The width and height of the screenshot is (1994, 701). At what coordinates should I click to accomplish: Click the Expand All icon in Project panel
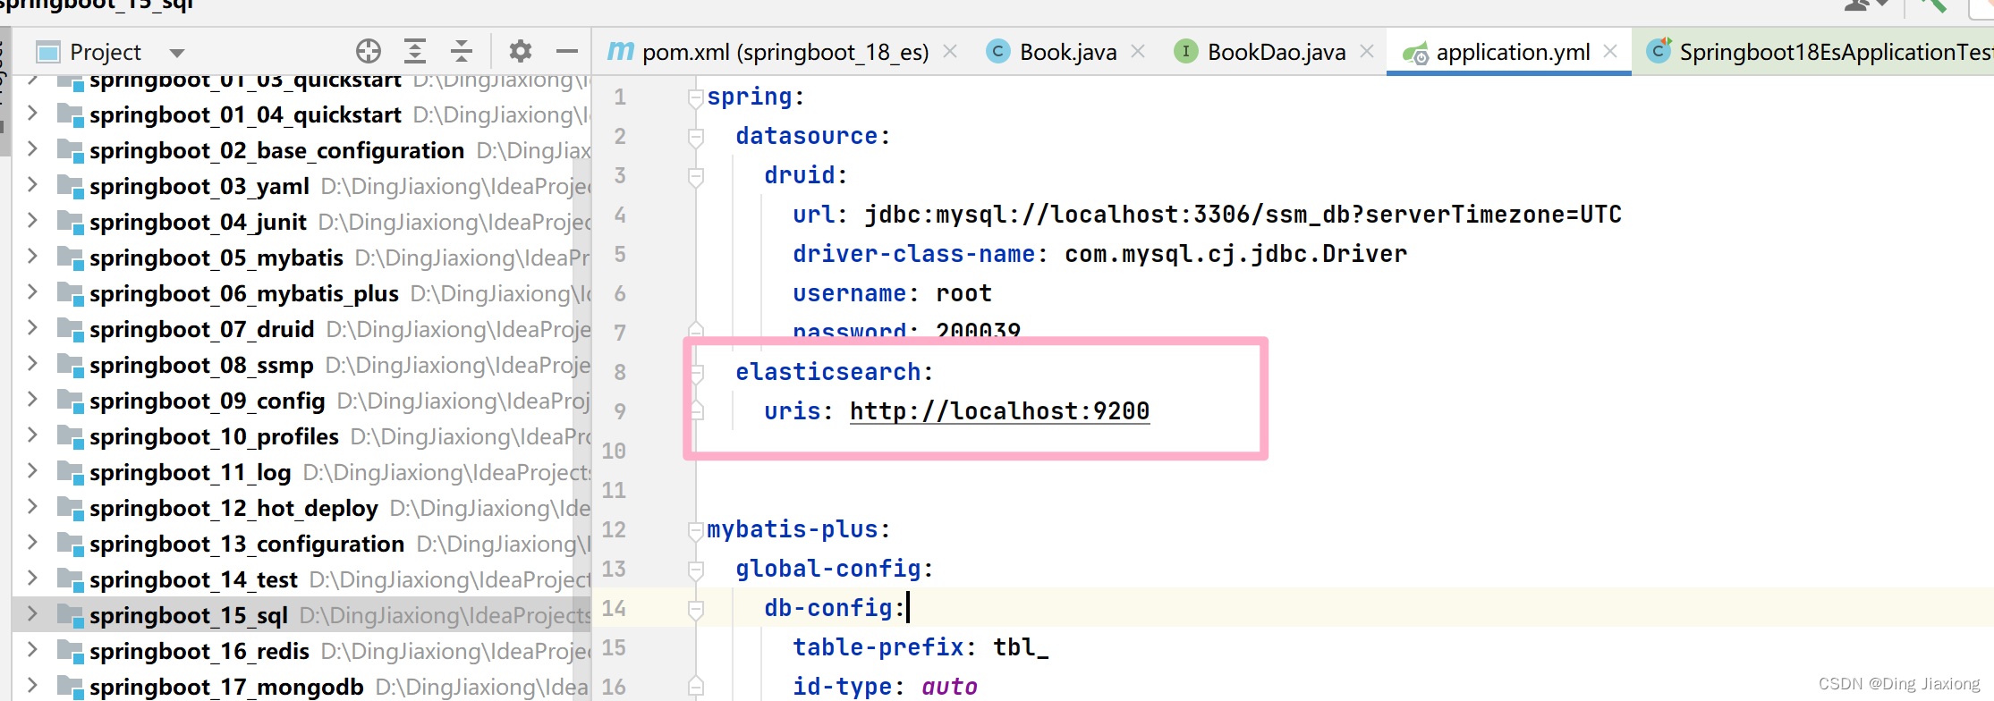[415, 51]
